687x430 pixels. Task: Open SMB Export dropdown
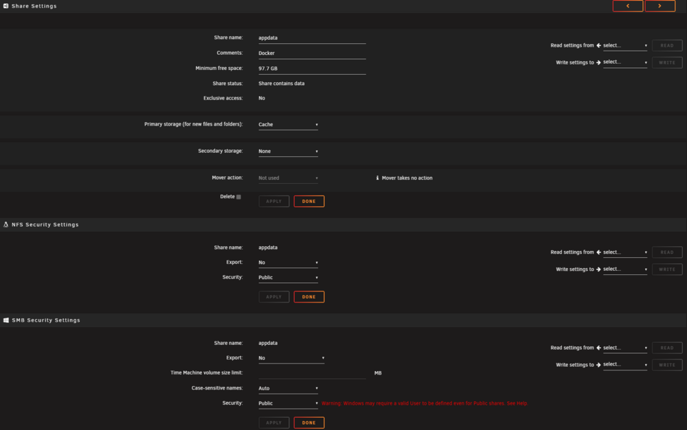point(291,358)
